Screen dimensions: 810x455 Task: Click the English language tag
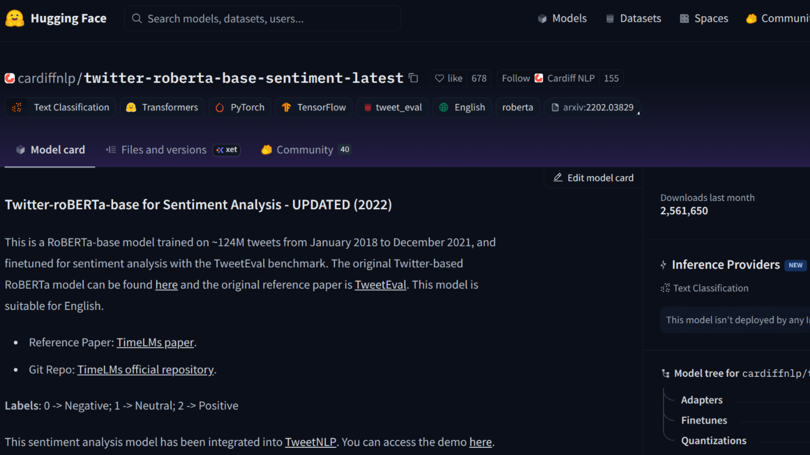click(x=462, y=108)
